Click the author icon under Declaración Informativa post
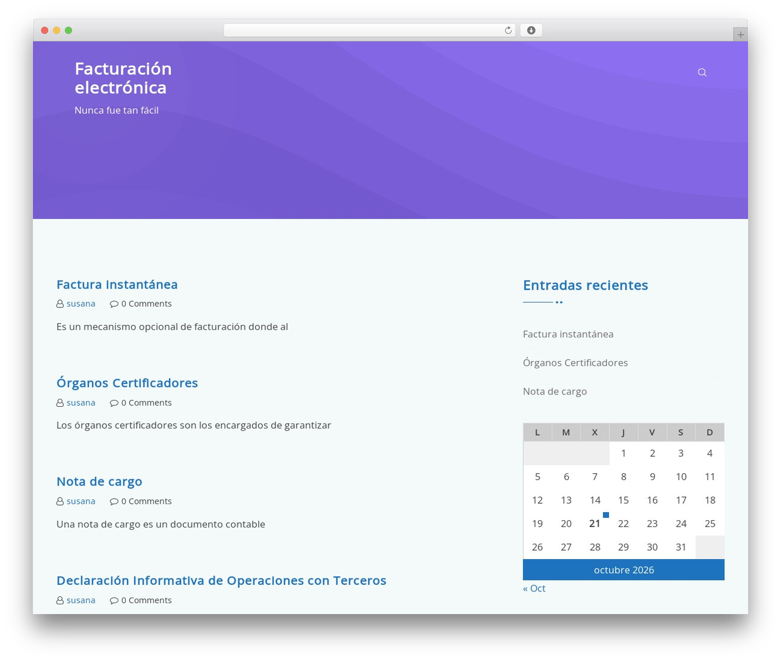This screenshot has width=781, height=661. (60, 601)
